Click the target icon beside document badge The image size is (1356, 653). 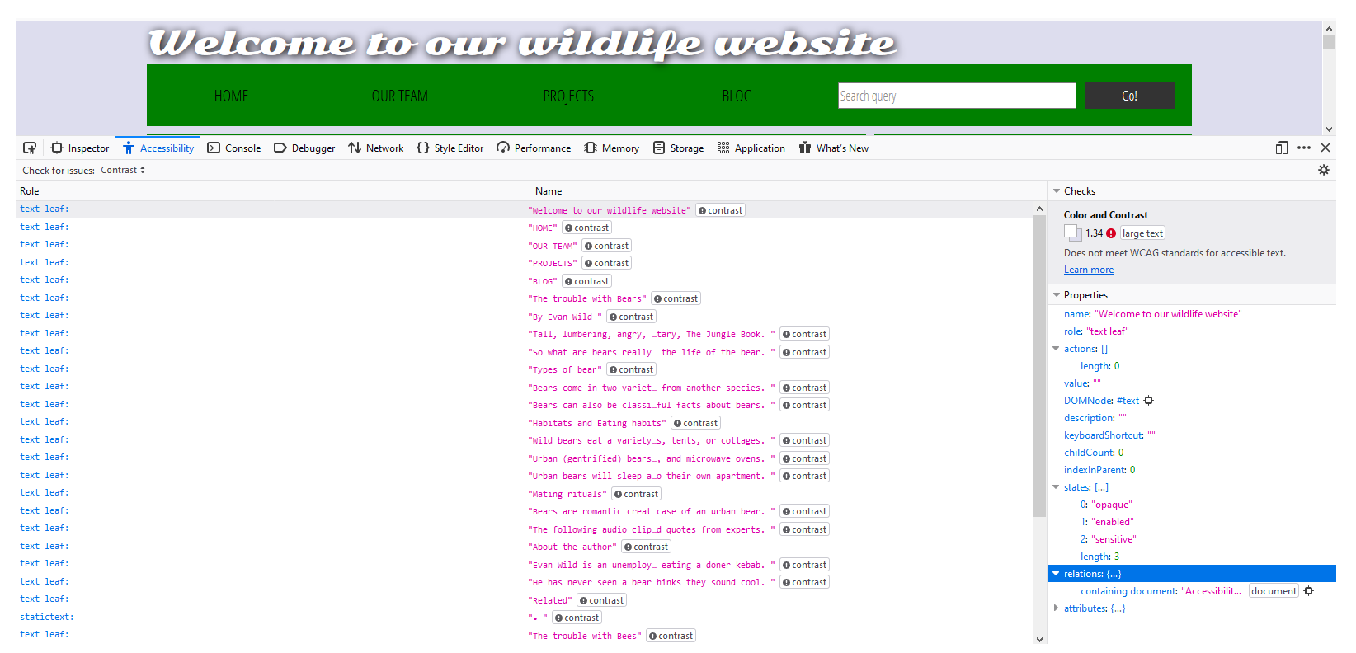pos(1309,591)
